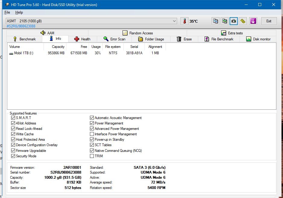This screenshot has width=283, height=198.
Task: Switch to the Benchmark tab
Action: (24, 39)
